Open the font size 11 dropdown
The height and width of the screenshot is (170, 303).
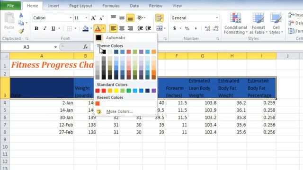[x=86, y=18]
